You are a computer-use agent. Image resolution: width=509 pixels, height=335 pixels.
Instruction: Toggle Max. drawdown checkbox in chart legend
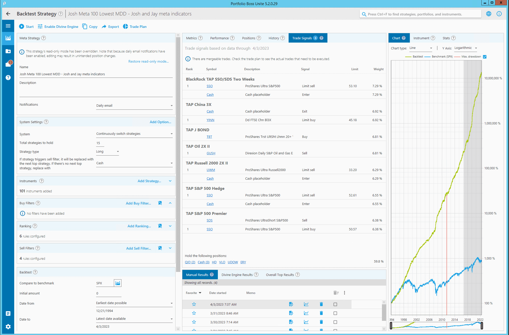pos(485,57)
